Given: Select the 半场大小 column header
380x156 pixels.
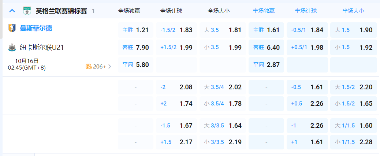Looking at the screenshot, I should (x=353, y=11).
